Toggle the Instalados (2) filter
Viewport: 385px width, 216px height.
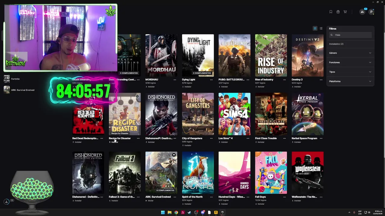pos(336,44)
